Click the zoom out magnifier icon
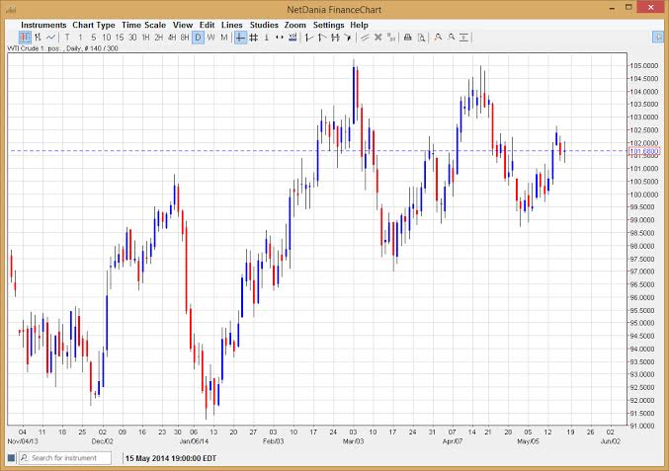669x471 pixels. tap(452, 38)
